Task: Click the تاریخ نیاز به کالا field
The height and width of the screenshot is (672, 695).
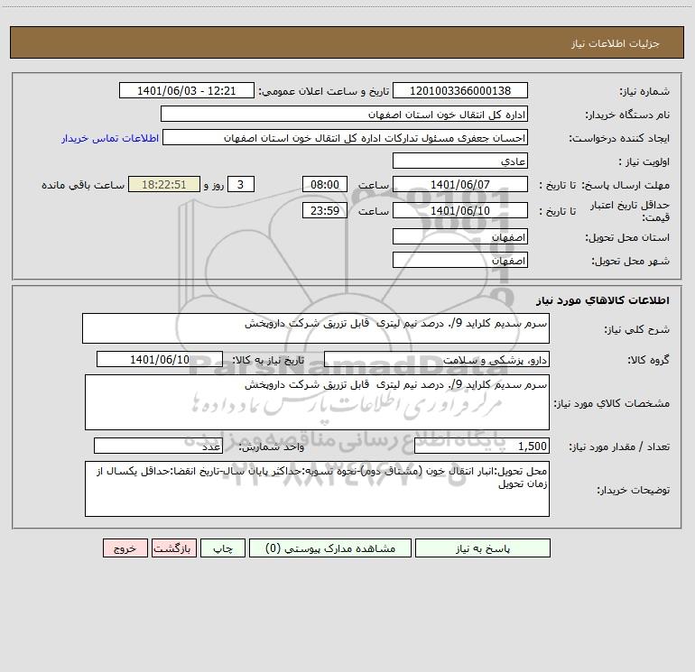Action: tap(160, 359)
